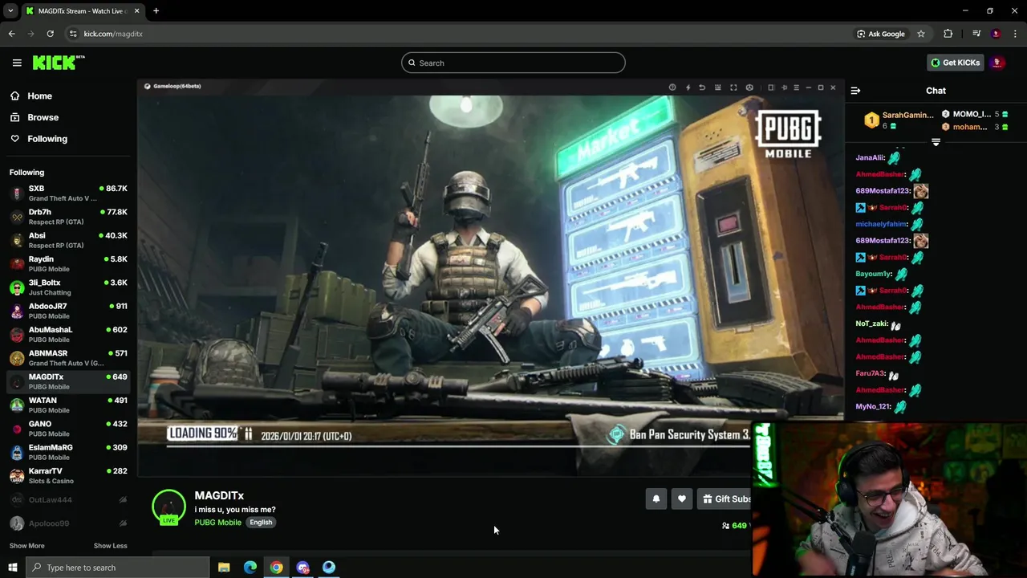Open AbuMashaL channel in Following list
Screen dimensions: 1027x578
click(68, 334)
